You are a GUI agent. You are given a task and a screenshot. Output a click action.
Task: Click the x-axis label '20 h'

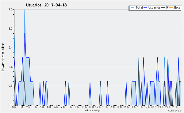click(154, 107)
